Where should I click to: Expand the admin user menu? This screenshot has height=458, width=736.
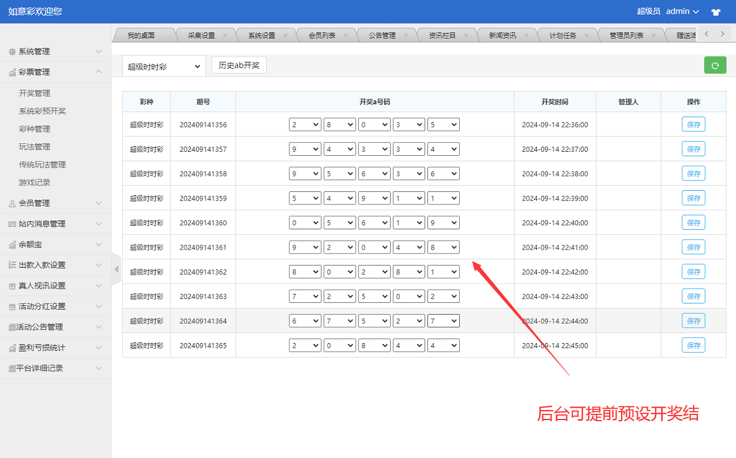(x=682, y=11)
